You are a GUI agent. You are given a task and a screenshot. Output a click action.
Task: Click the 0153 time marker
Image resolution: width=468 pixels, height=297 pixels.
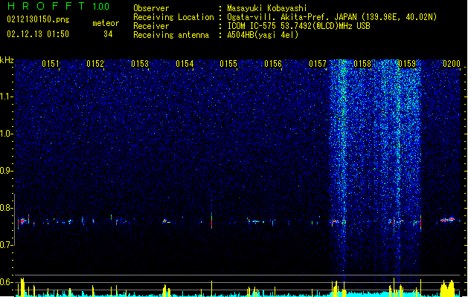[x=140, y=64]
